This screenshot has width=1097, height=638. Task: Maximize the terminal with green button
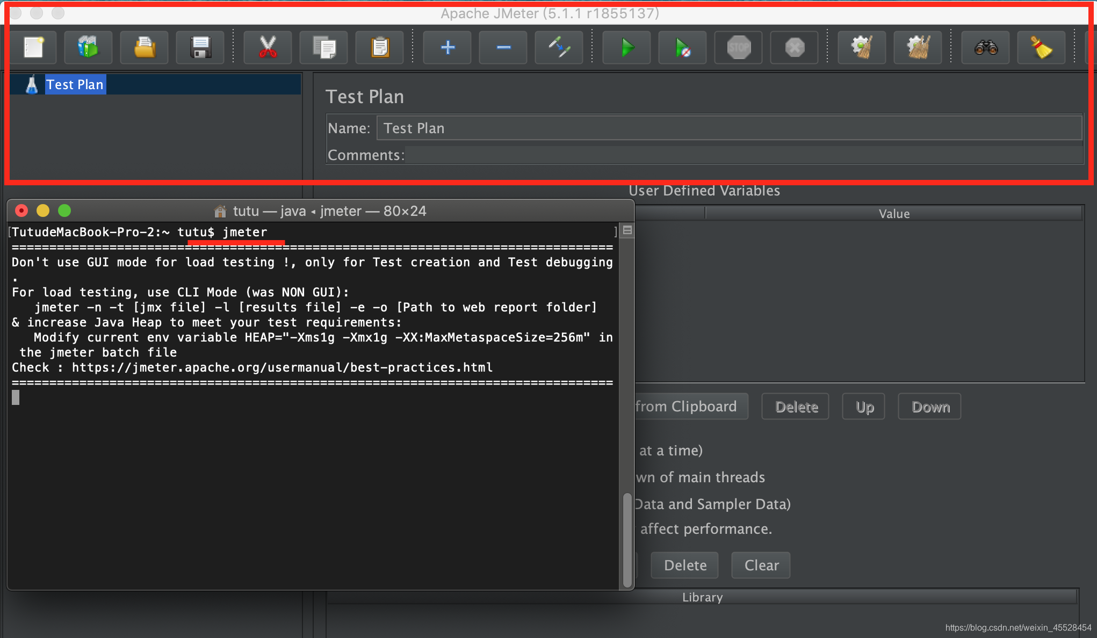point(64,211)
